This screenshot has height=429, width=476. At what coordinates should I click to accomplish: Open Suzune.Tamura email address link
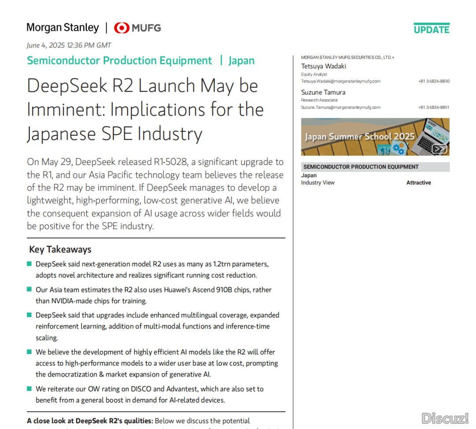pos(341,108)
